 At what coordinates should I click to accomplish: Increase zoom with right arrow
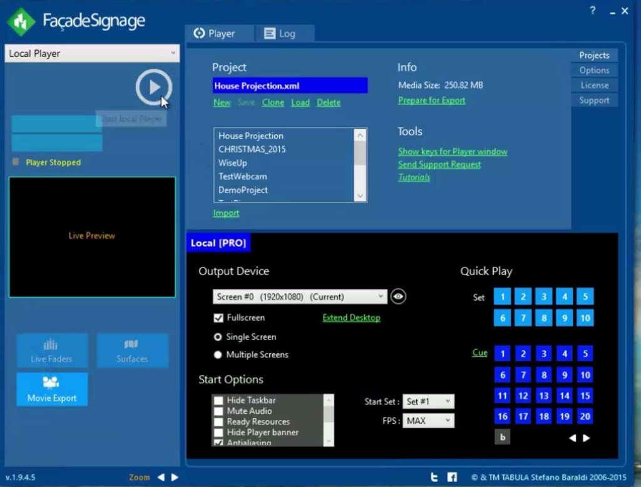175,477
